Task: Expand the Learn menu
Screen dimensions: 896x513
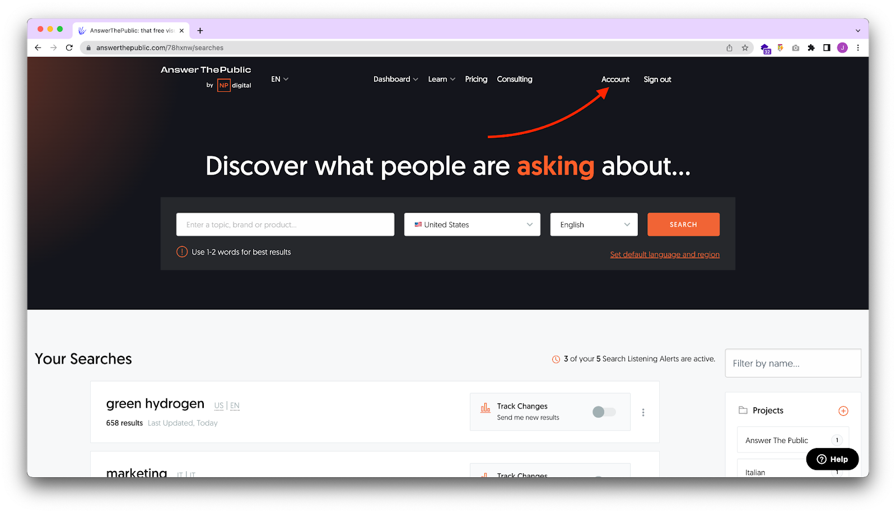Action: [442, 79]
